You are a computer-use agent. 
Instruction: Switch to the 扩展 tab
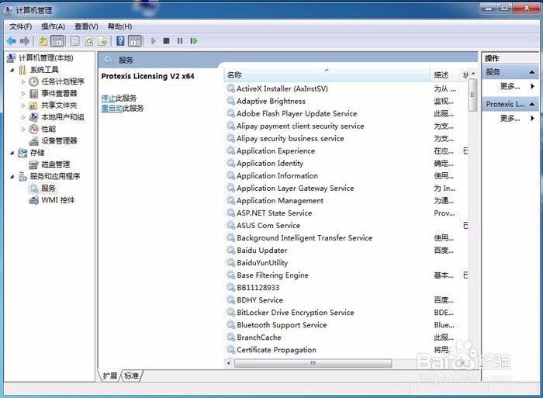(x=110, y=376)
